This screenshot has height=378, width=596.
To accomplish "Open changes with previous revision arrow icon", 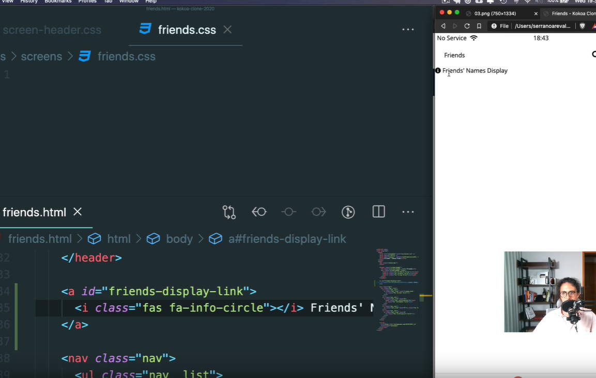I will pyautogui.click(x=259, y=212).
